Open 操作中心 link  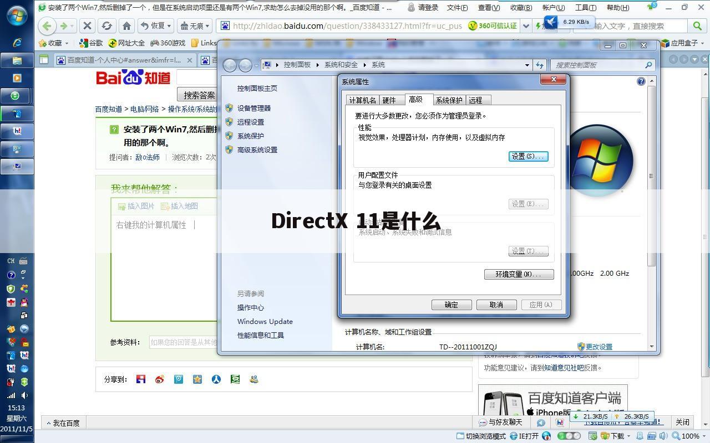(251, 307)
